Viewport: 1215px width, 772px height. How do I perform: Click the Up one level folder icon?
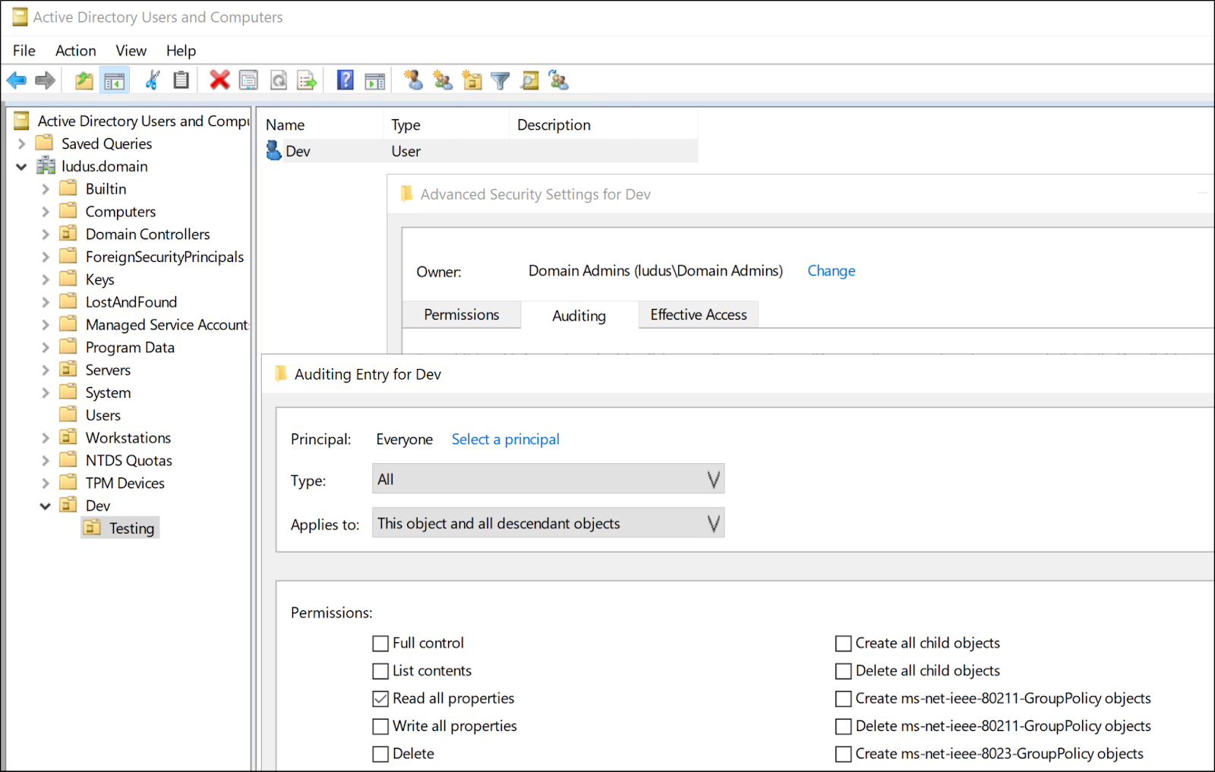coord(84,80)
